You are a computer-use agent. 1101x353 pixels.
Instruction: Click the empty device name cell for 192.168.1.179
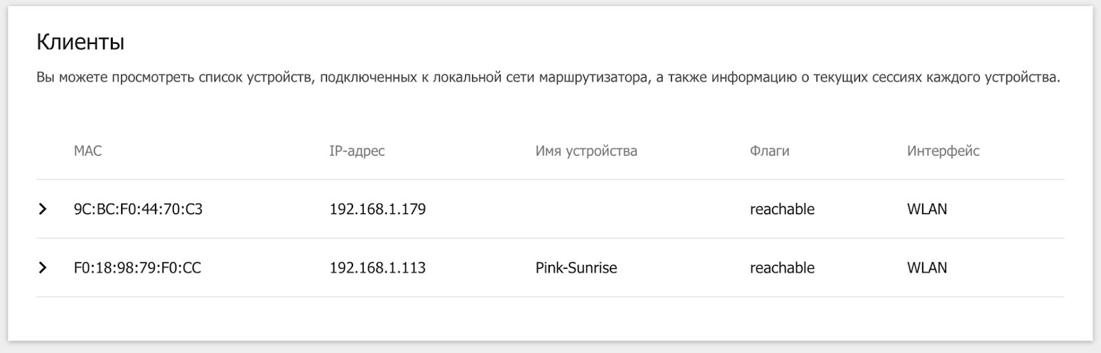tap(619, 209)
